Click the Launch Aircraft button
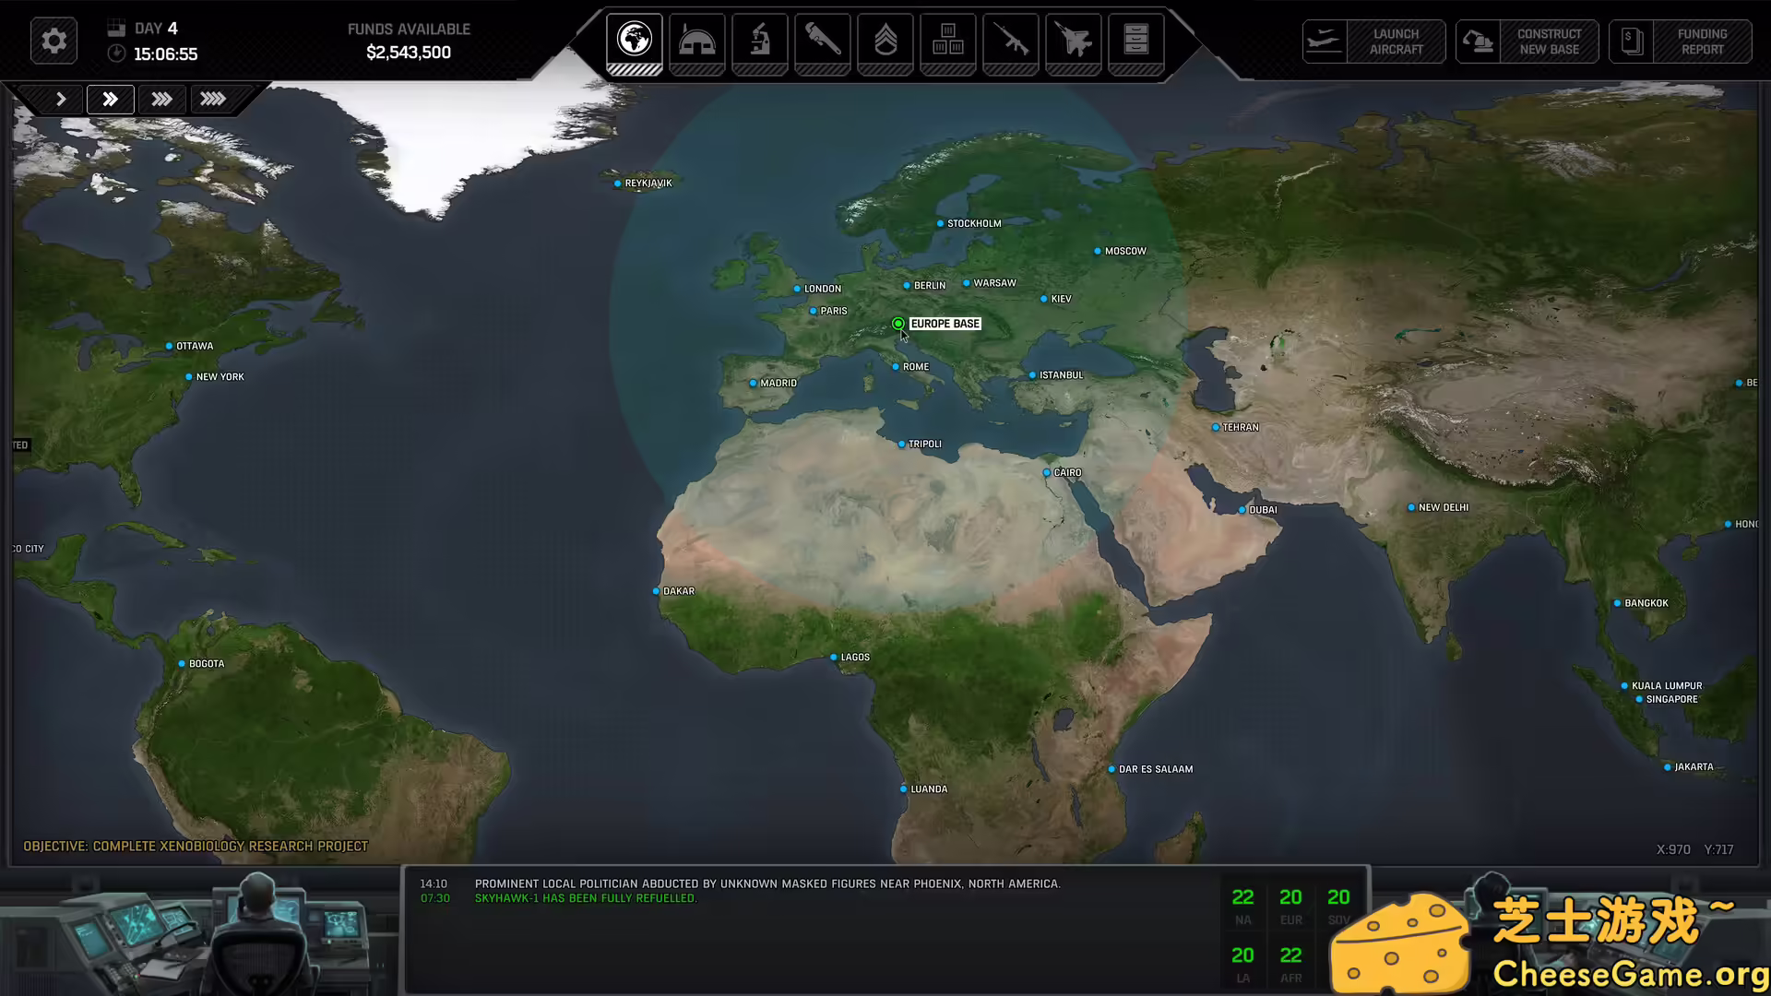Image resolution: width=1771 pixels, height=996 pixels. click(1373, 41)
